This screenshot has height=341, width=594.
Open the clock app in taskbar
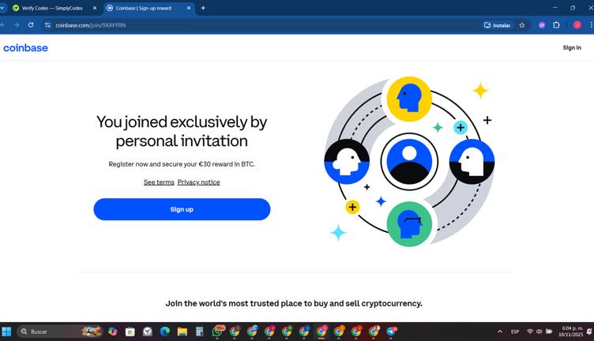point(148,332)
